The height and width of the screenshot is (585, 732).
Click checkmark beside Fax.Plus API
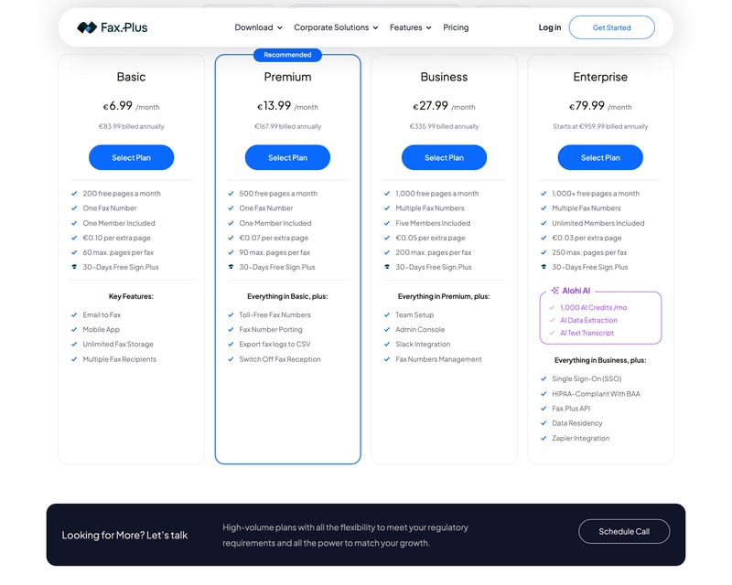pos(543,409)
